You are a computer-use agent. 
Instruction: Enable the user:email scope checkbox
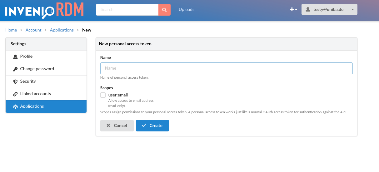pyautogui.click(x=103, y=95)
